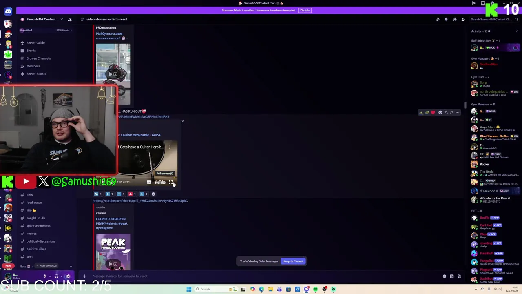This screenshot has height=294, width=522.
Task: Open Spotify from the taskbar
Action: click(x=315, y=289)
